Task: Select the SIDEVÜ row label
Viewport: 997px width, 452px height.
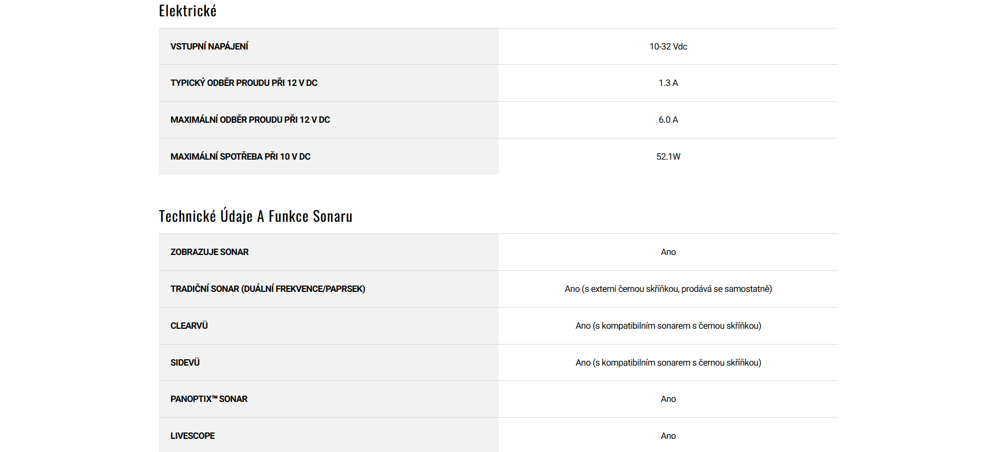Action: click(x=185, y=362)
